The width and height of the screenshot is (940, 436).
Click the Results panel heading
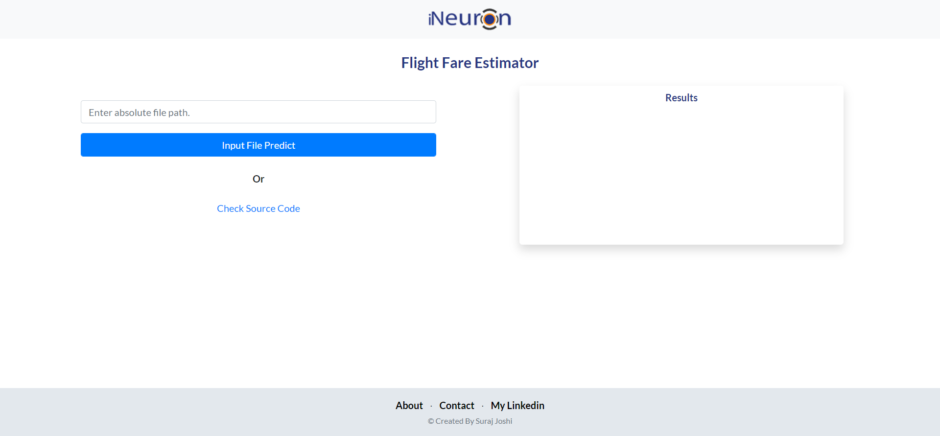click(x=681, y=98)
